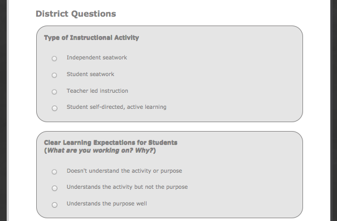Choose Doesn't understand the activity radio button
Image resolution: width=337 pixels, height=221 pixels.
point(55,172)
